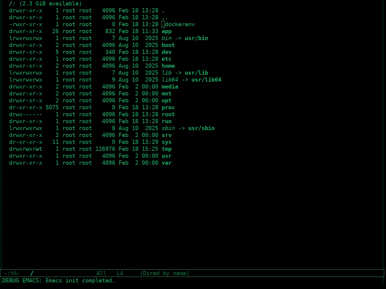This screenshot has width=386, height=289.
Task: Open the home directory
Action: tap(168, 66)
